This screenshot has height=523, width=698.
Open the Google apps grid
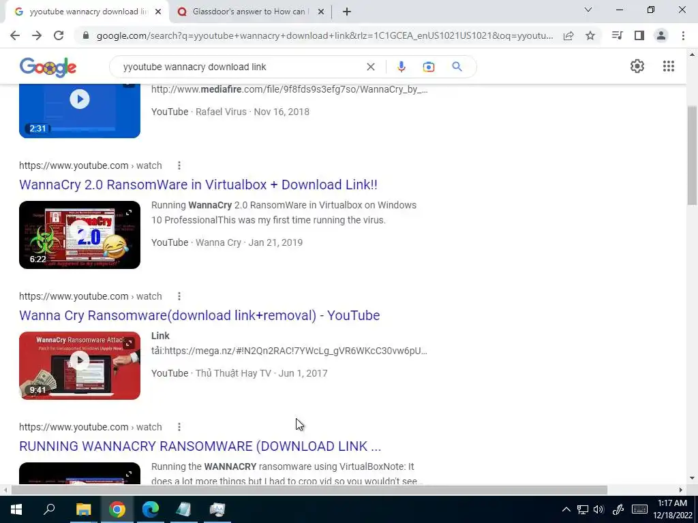669,66
